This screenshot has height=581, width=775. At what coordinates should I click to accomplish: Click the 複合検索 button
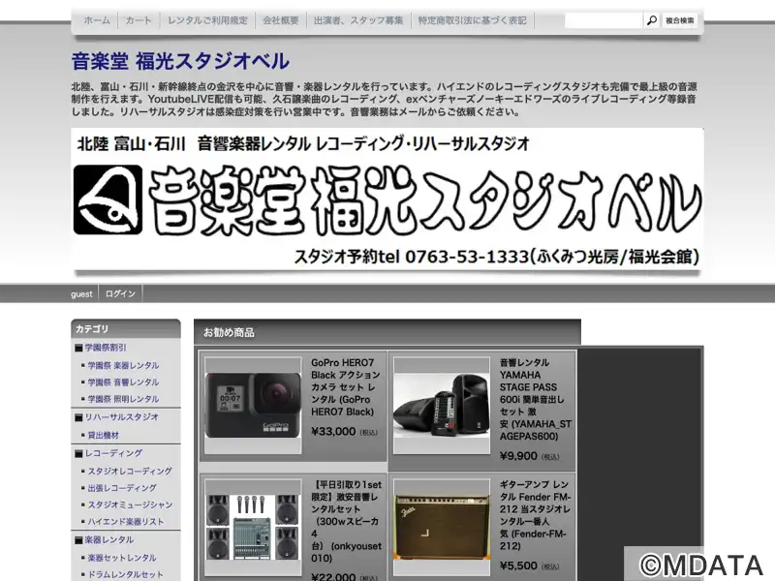pos(680,20)
